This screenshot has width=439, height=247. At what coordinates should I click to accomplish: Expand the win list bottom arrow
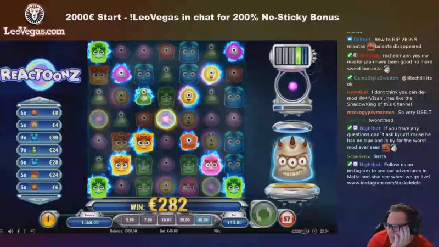tap(39, 200)
